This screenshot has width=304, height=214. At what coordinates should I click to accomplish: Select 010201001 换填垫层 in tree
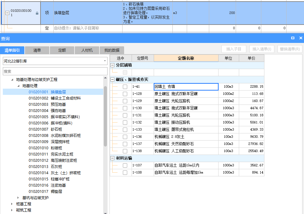47,92
